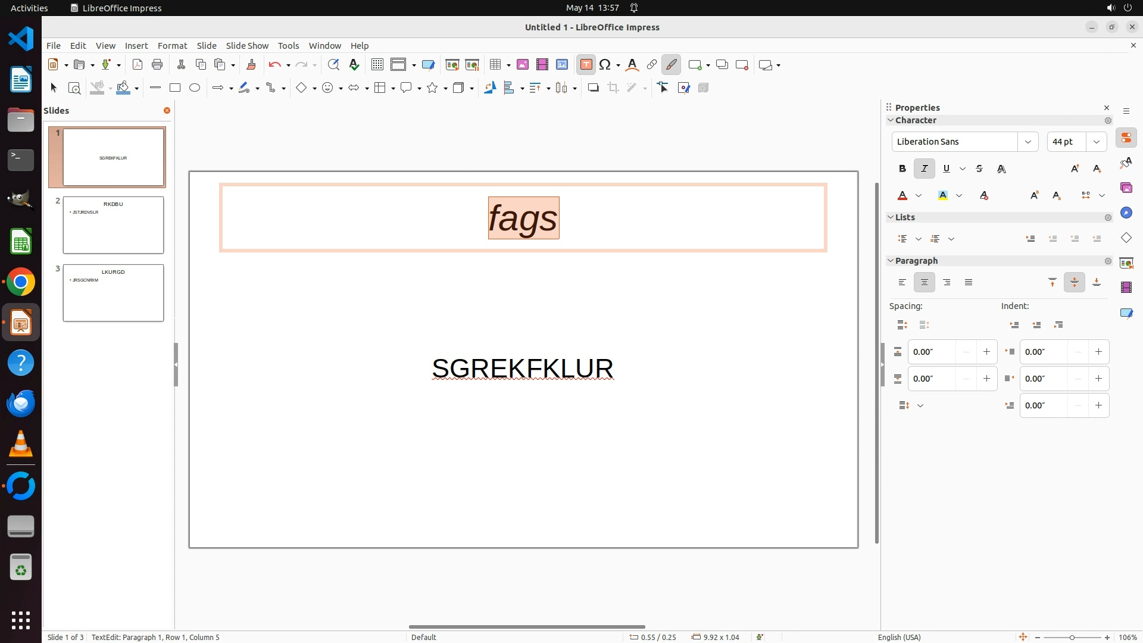Screen dimensions: 1143x643
Task: Increase above paragraph spacing with plus
Action: coord(986,352)
